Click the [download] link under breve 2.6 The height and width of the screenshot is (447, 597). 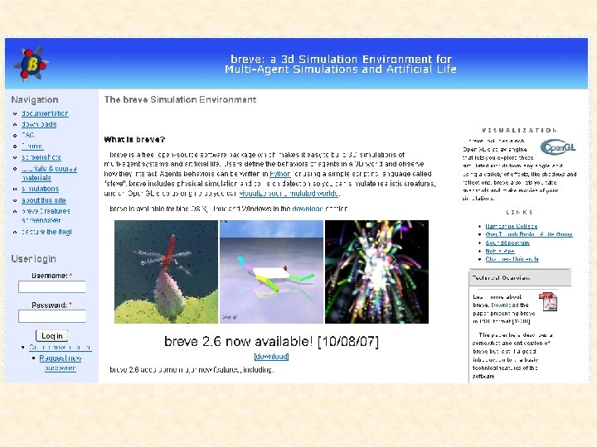tap(271, 357)
